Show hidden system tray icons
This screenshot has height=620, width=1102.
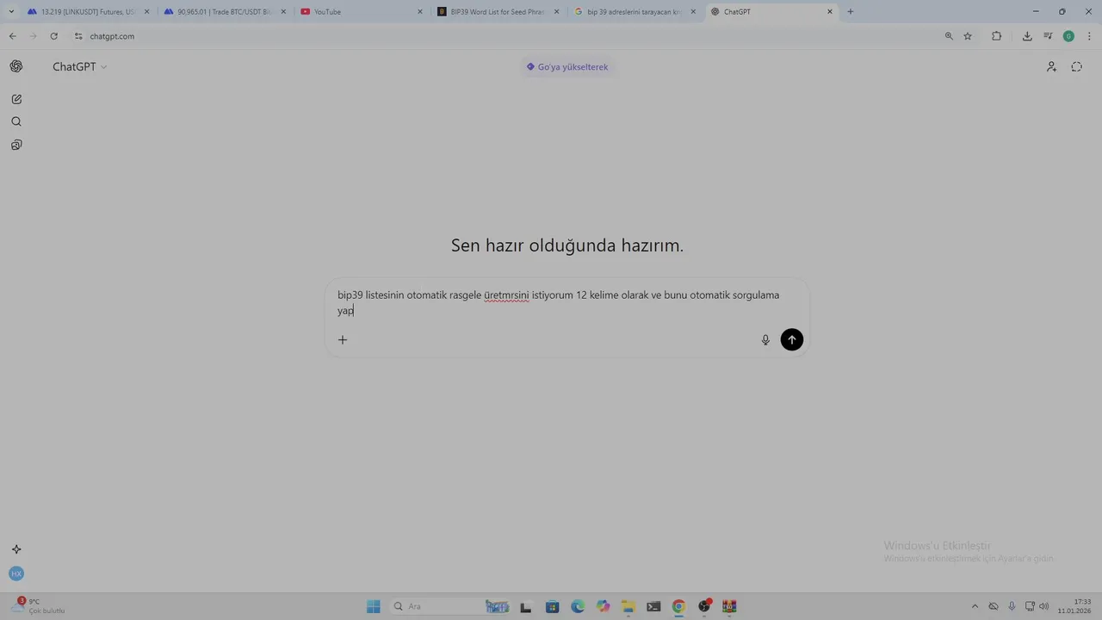(x=975, y=606)
